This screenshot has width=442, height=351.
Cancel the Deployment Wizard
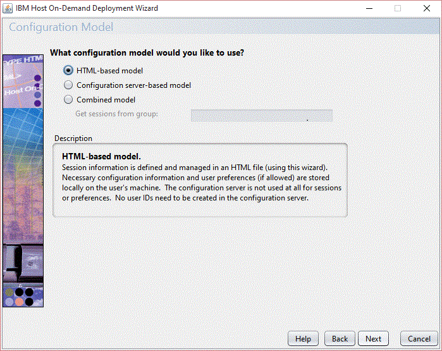click(419, 338)
